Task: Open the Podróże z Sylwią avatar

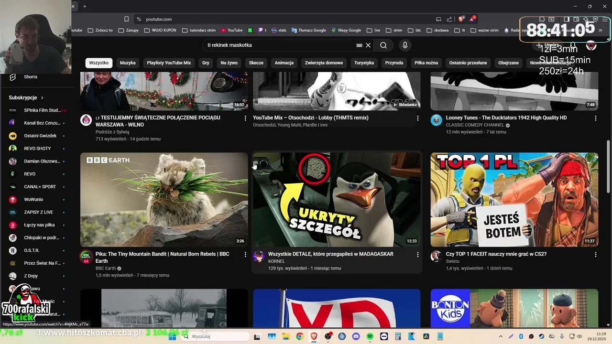Action: [86, 120]
